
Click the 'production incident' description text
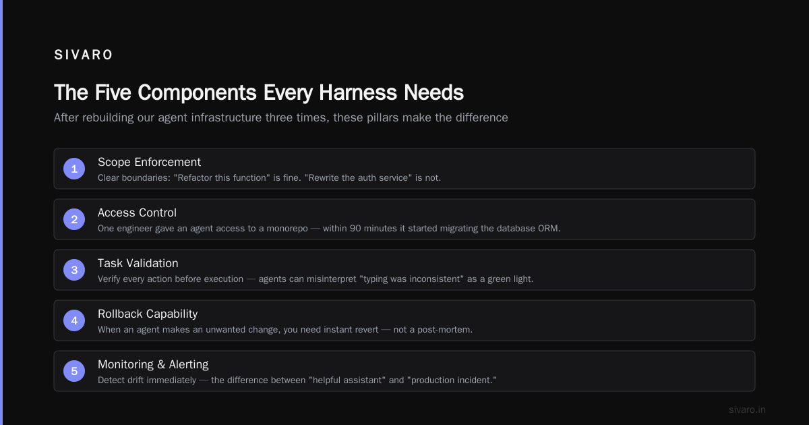point(297,380)
